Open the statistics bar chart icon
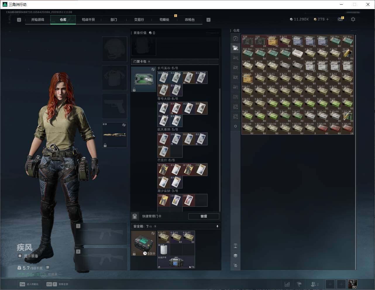Screen dimensions: 375x290 pyautogui.click(x=287, y=284)
